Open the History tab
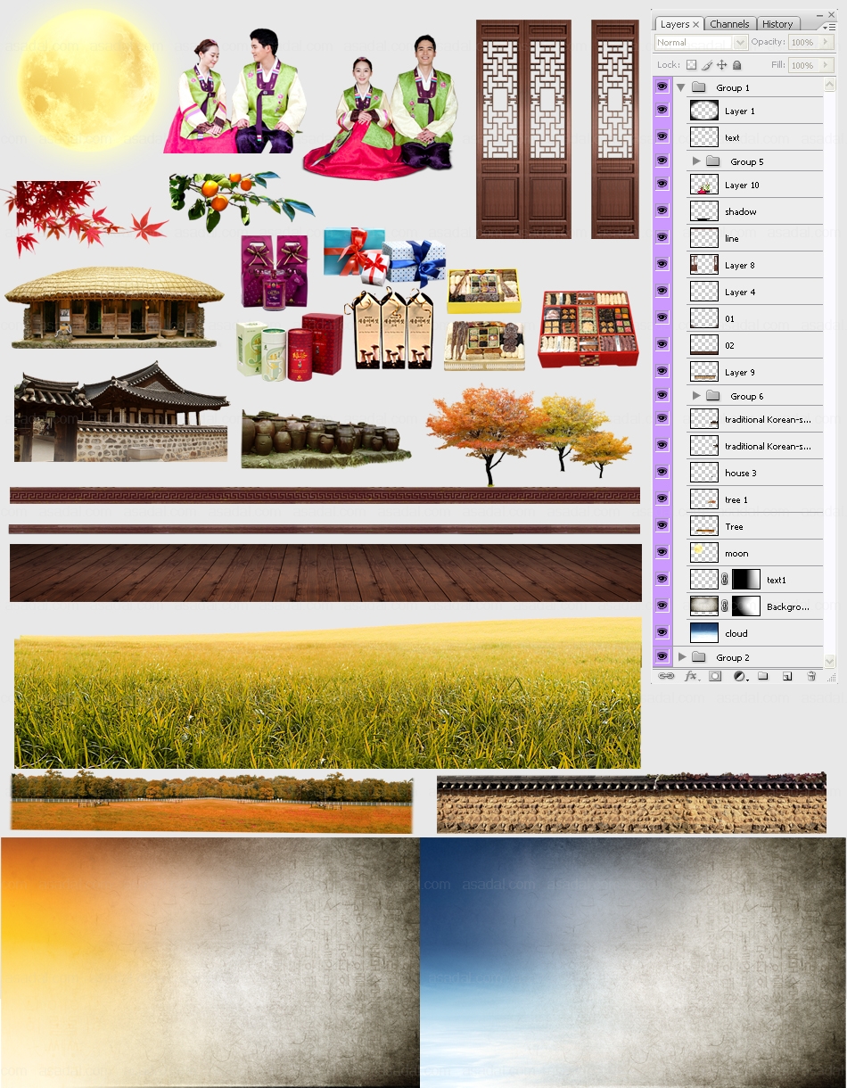 [x=777, y=24]
